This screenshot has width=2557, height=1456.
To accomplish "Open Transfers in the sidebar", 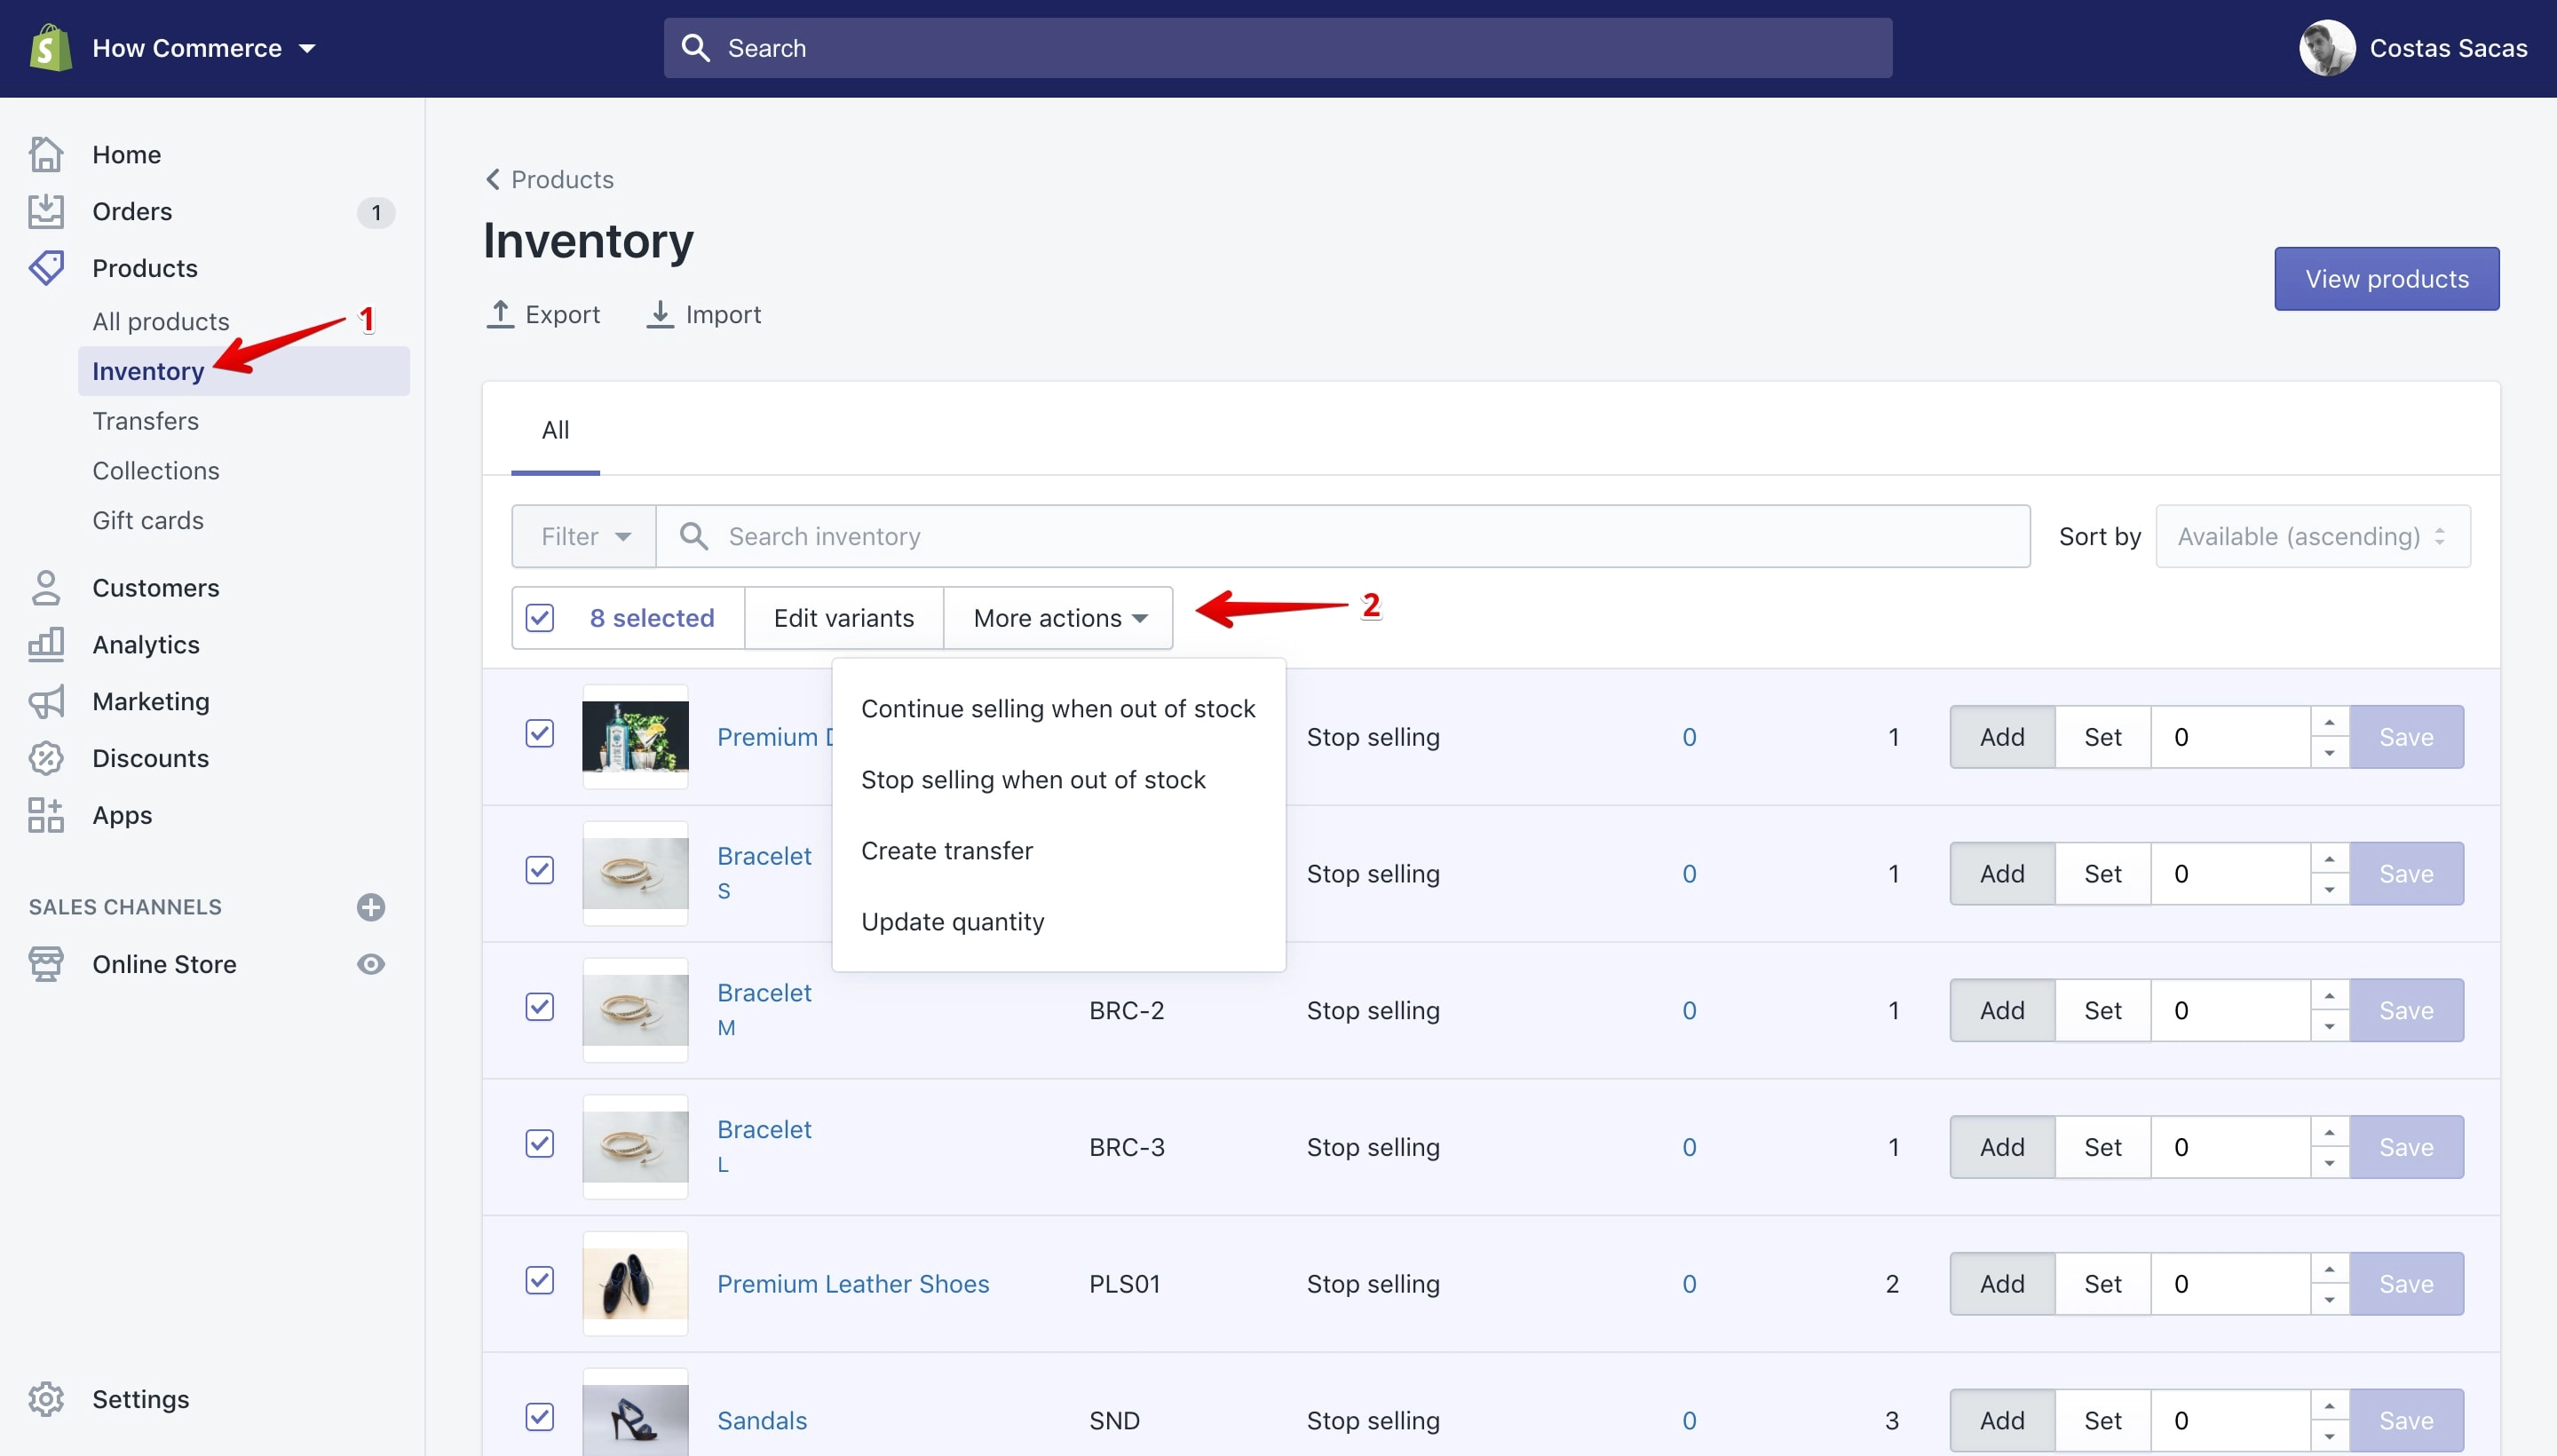I will (146, 421).
